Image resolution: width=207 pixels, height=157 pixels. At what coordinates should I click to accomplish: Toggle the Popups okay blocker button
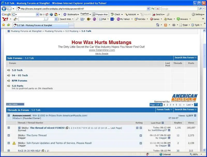[x=100, y=14]
